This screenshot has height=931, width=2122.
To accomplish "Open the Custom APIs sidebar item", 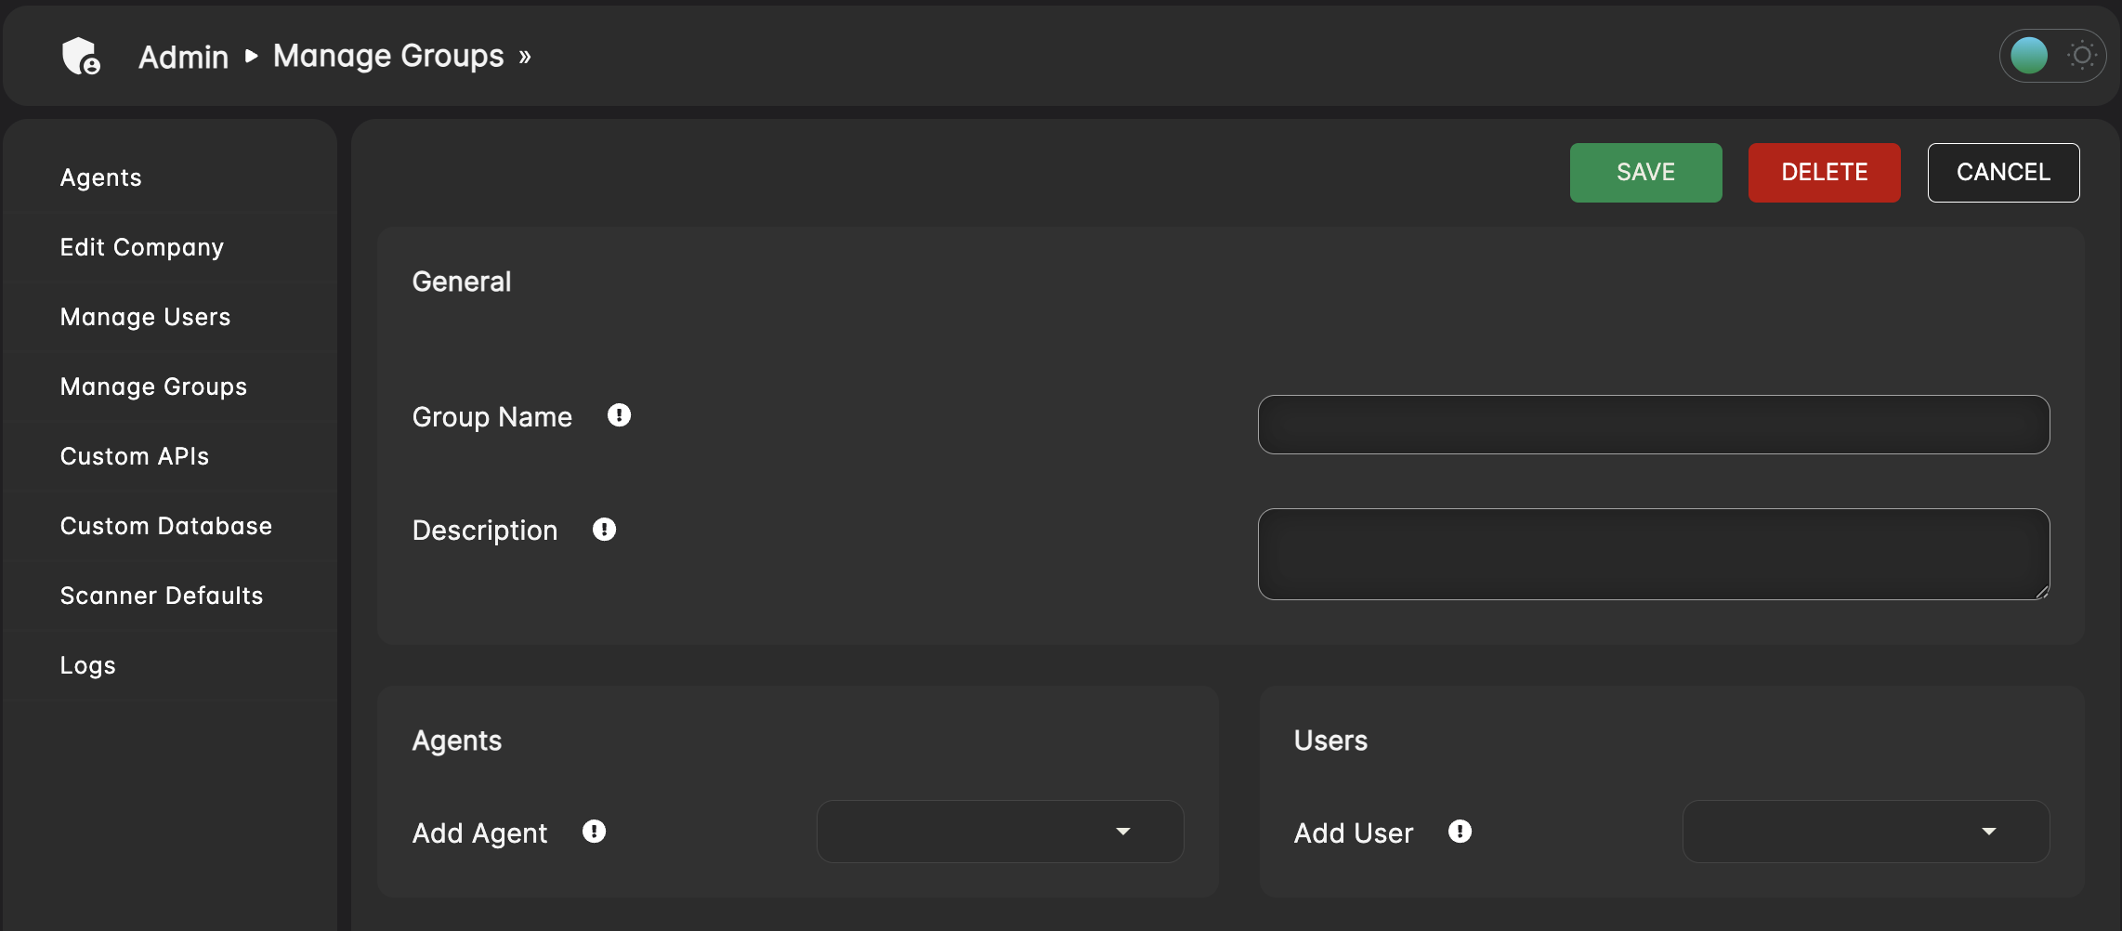I will pos(135,456).
